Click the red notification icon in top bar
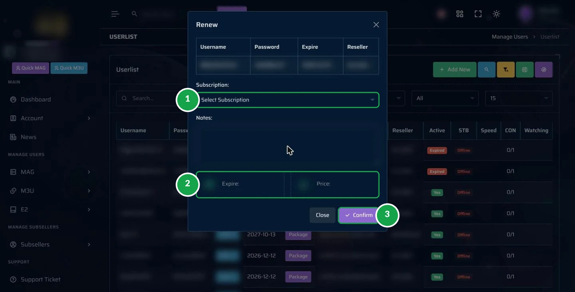 tap(441, 14)
